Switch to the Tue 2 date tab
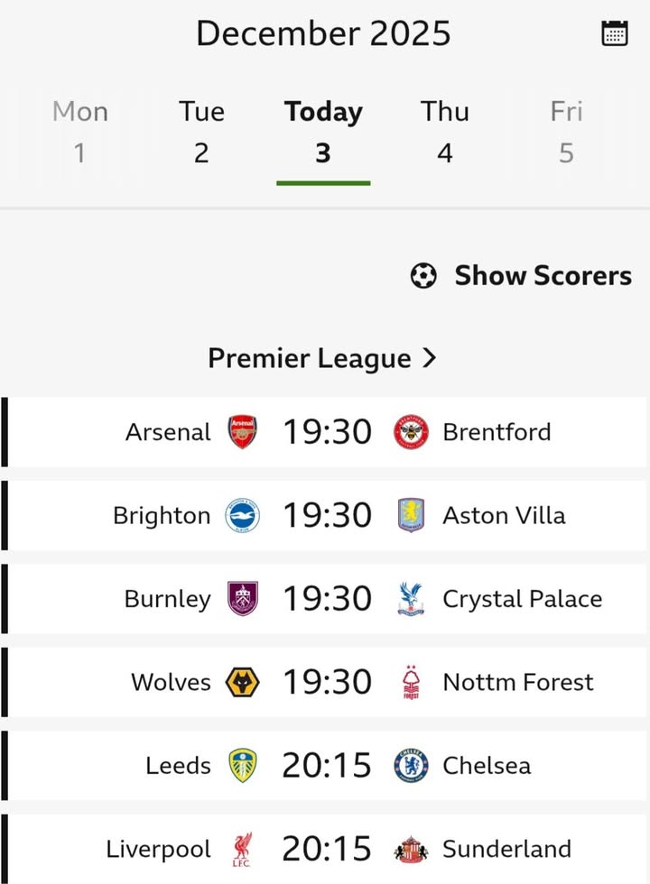This screenshot has width=650, height=884. click(201, 132)
